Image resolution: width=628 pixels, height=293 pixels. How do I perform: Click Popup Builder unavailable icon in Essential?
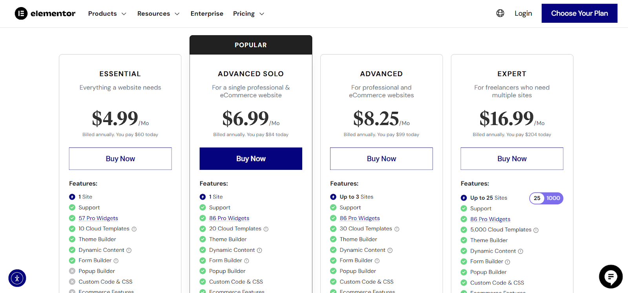coord(72,271)
